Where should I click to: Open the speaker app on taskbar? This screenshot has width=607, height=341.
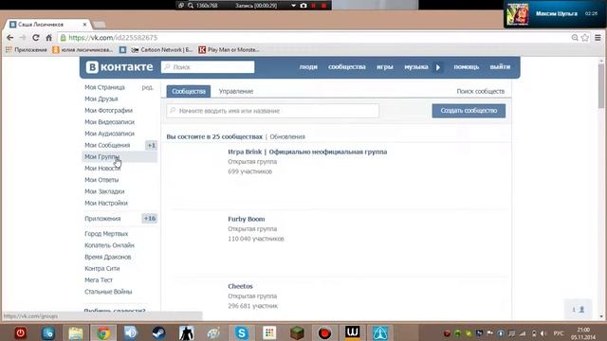(x=131, y=332)
